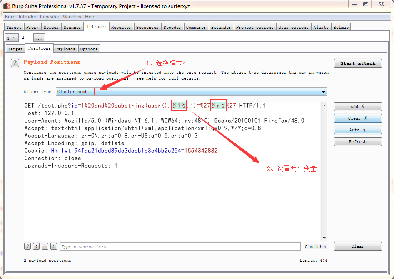This screenshot has height=279, width=394.
Task: Open the Payloads sub-tab
Action: click(x=65, y=49)
